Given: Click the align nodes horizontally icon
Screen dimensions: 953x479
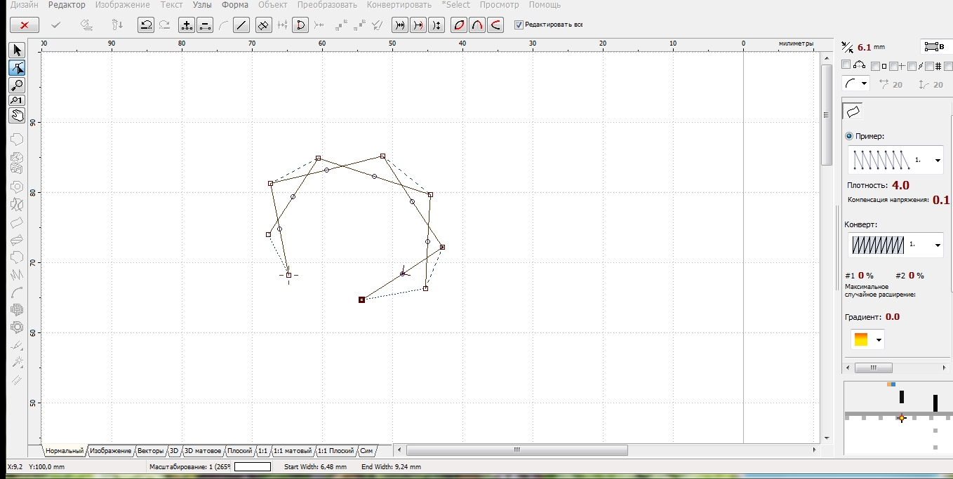Looking at the screenshot, I should [400, 25].
